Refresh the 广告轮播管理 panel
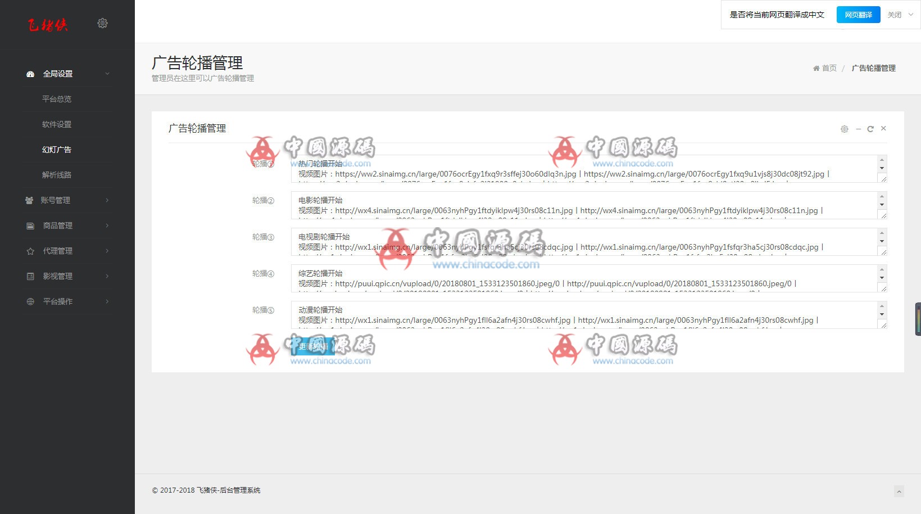 coord(870,129)
